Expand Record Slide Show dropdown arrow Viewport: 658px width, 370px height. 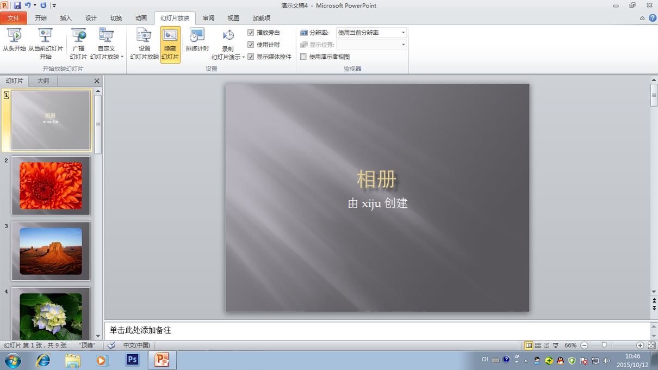(244, 57)
